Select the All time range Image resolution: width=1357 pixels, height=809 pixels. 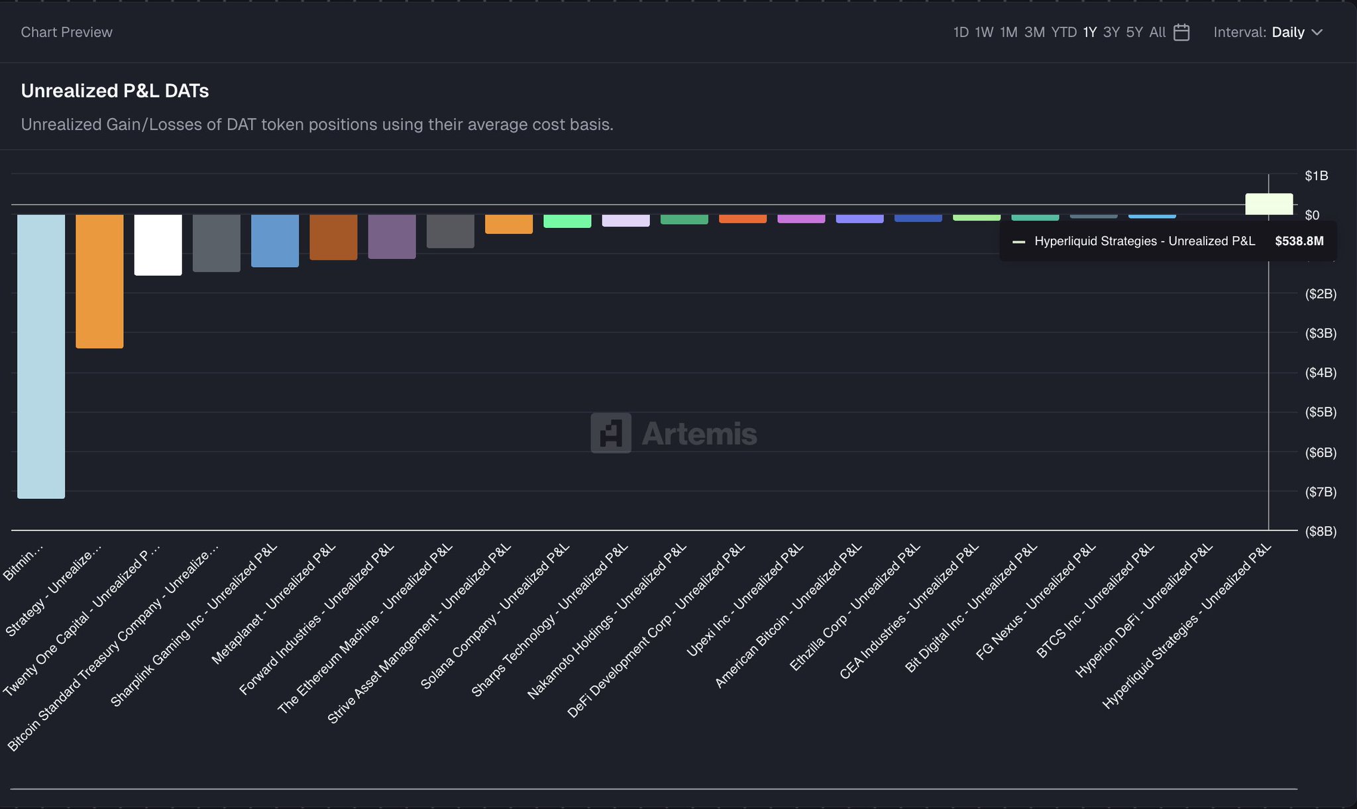[x=1158, y=32]
